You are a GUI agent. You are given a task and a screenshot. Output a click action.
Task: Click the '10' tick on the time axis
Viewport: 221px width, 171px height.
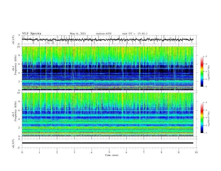tap(196, 152)
